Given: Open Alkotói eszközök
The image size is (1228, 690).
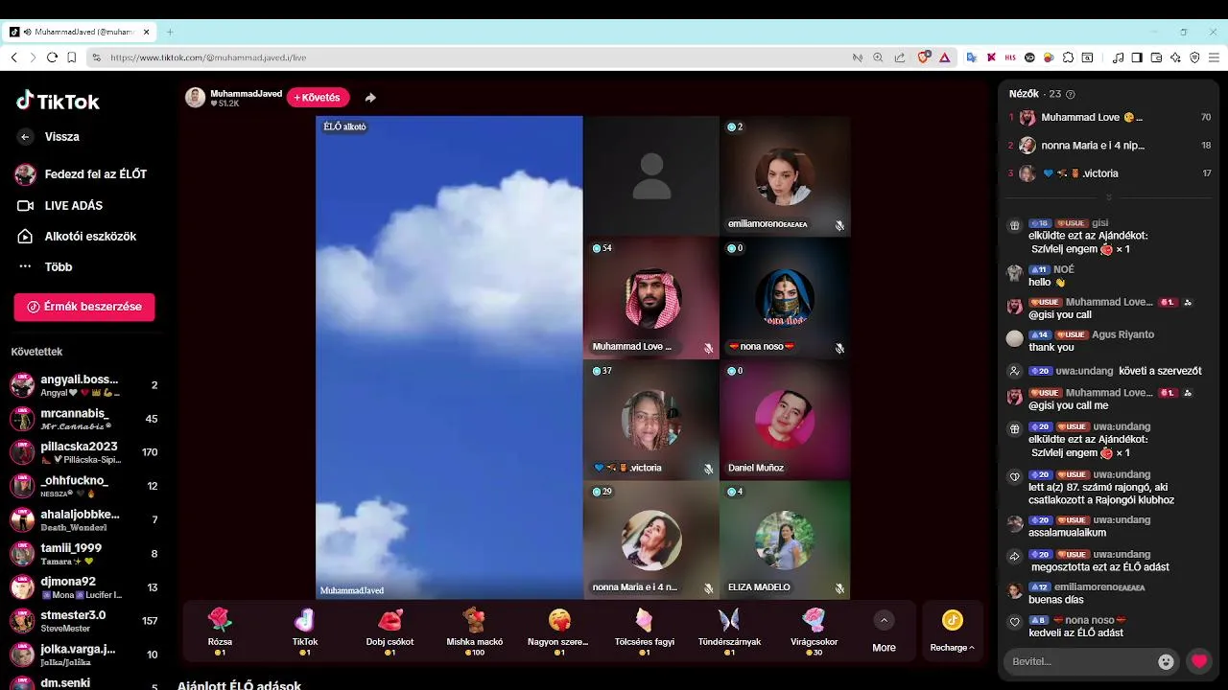Looking at the screenshot, I should click(77, 237).
